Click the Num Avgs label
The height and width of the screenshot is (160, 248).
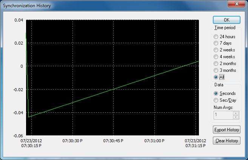click(x=223, y=107)
